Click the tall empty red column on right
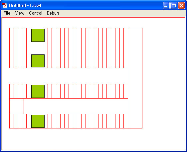 (135, 78)
